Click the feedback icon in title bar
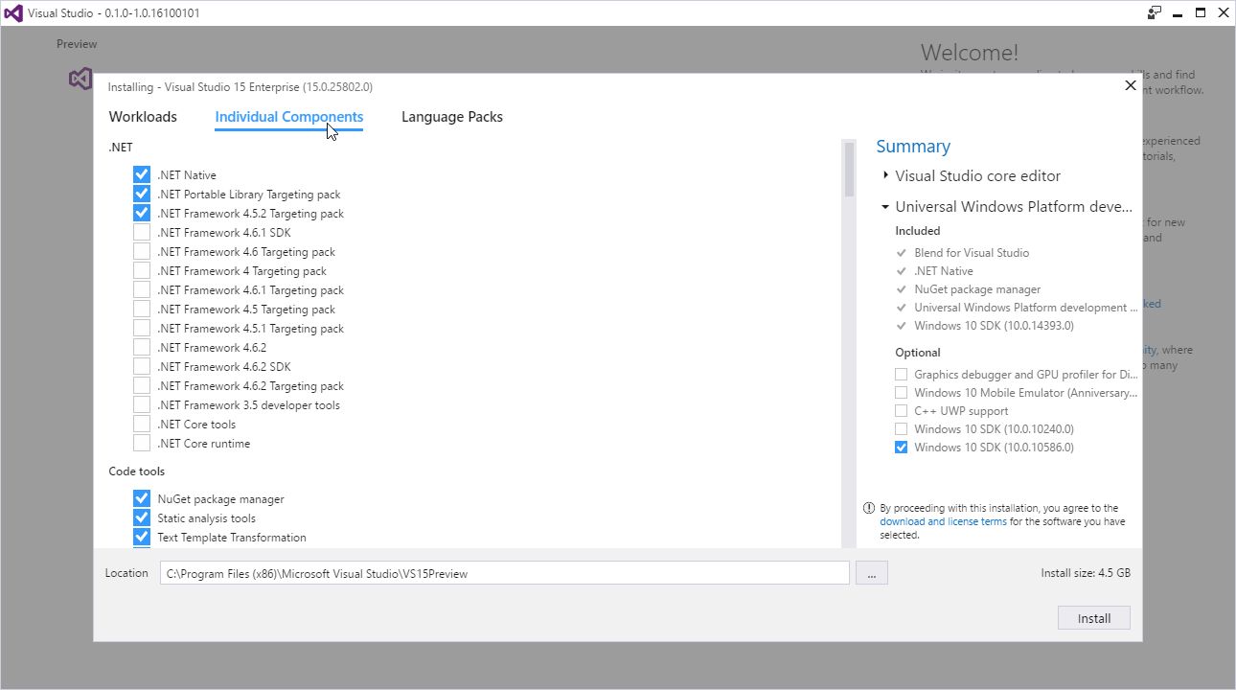The image size is (1236, 690). 1155,13
